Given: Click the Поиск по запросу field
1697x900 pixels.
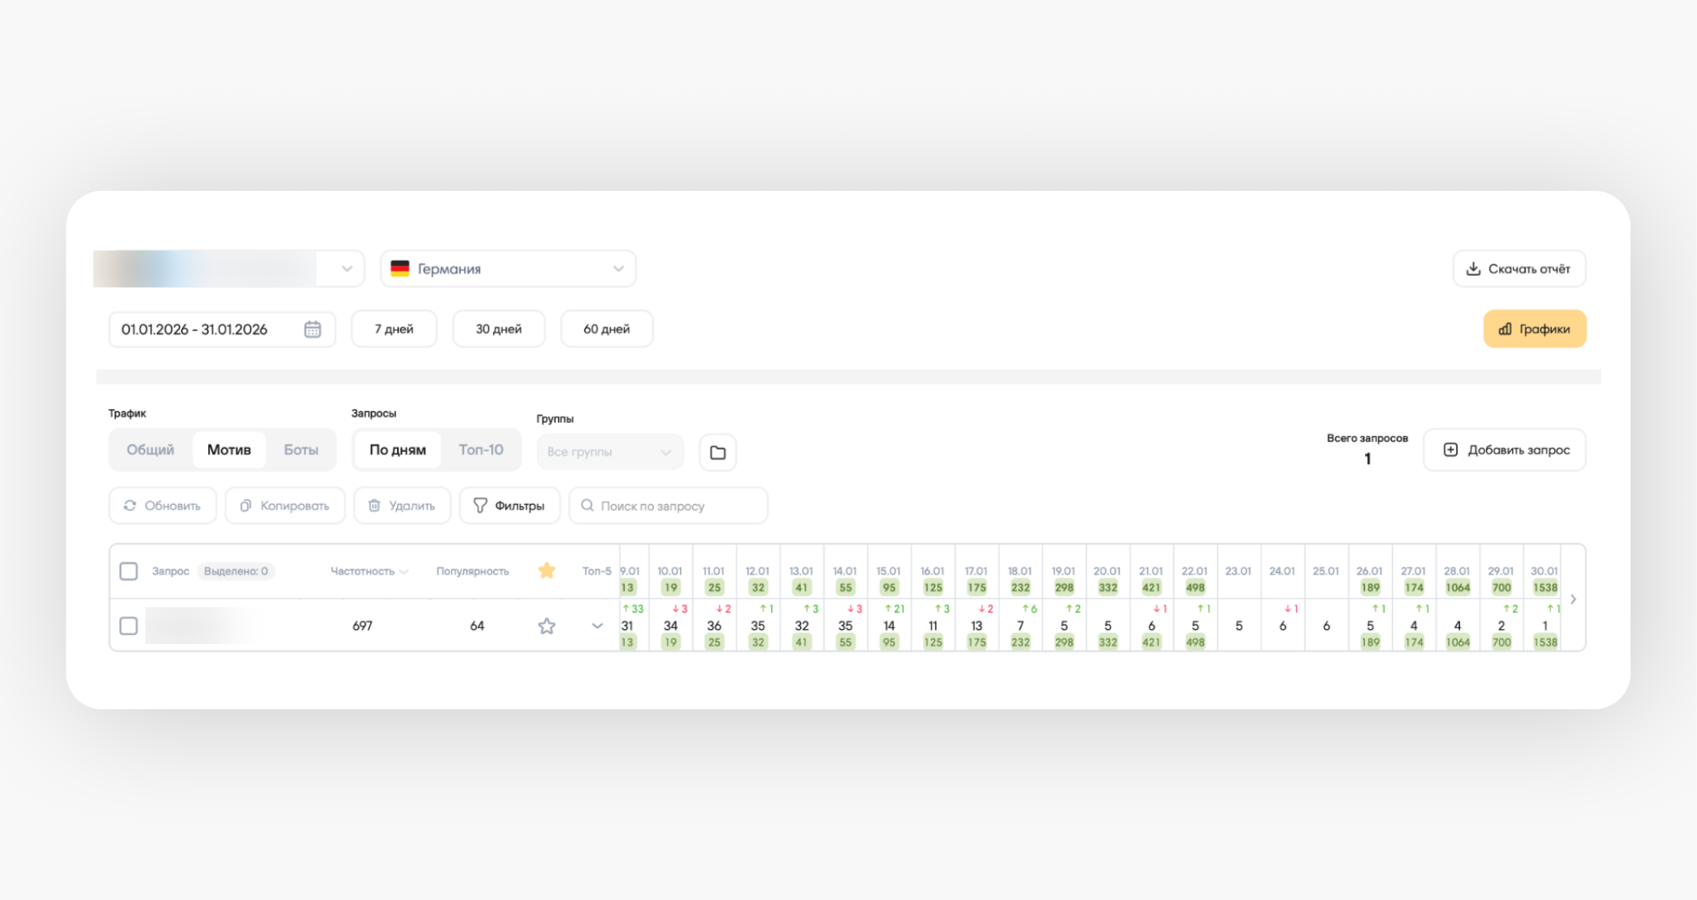Looking at the screenshot, I should pyautogui.click(x=669, y=506).
